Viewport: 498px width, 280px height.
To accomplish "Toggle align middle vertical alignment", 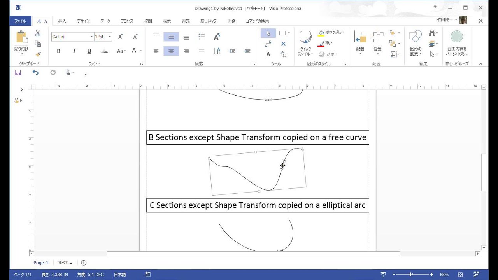I will click(x=171, y=37).
